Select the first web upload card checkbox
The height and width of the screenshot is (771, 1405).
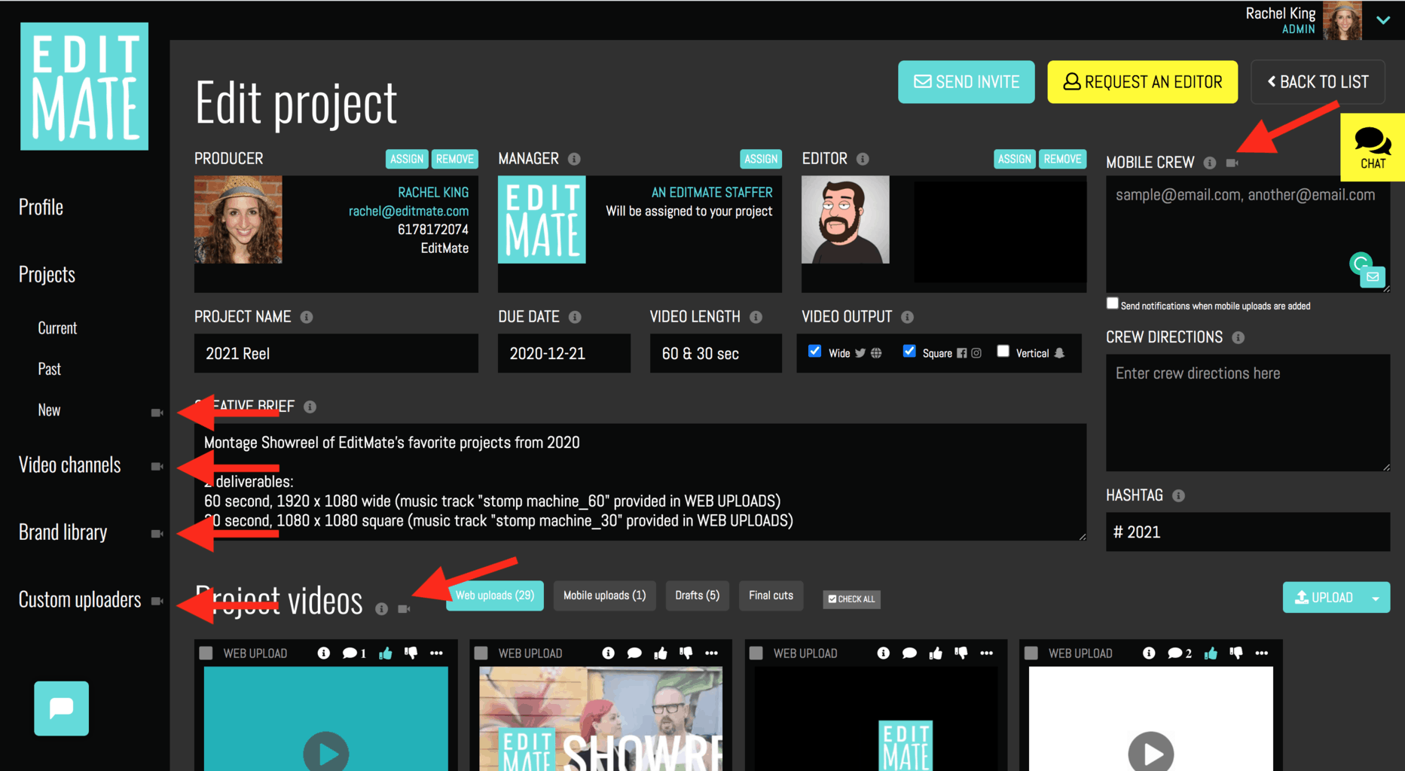pyautogui.click(x=206, y=653)
